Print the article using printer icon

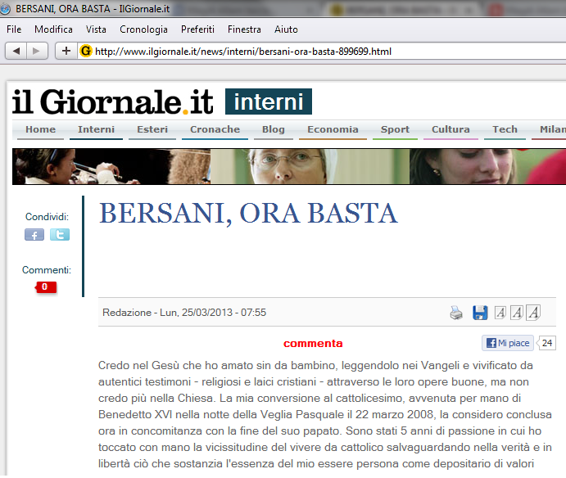point(456,313)
